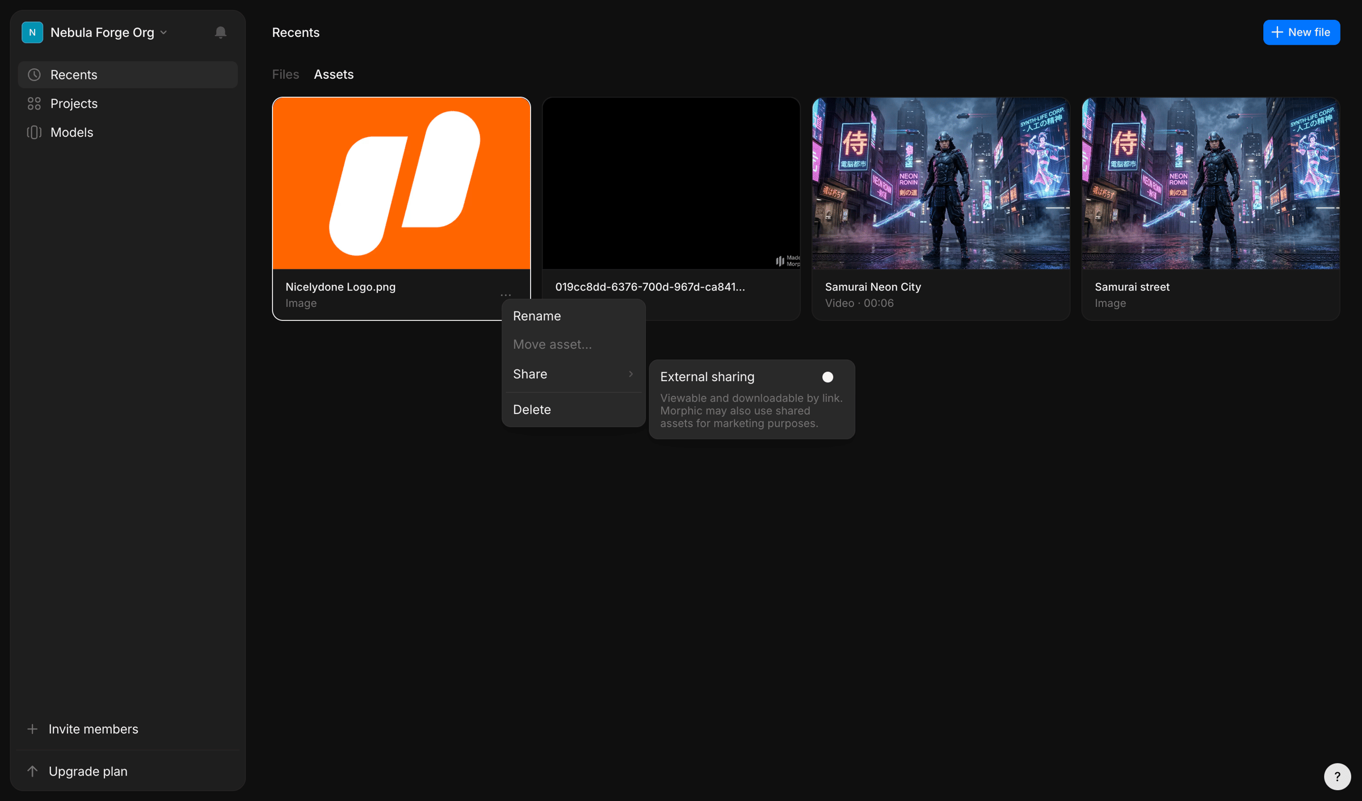The width and height of the screenshot is (1362, 801).
Task: Toggle the External sharing switch
Action: pos(827,377)
